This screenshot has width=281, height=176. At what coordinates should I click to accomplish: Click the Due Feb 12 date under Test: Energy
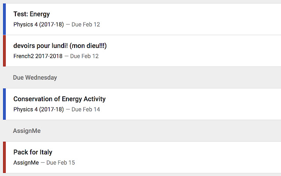click(x=86, y=25)
